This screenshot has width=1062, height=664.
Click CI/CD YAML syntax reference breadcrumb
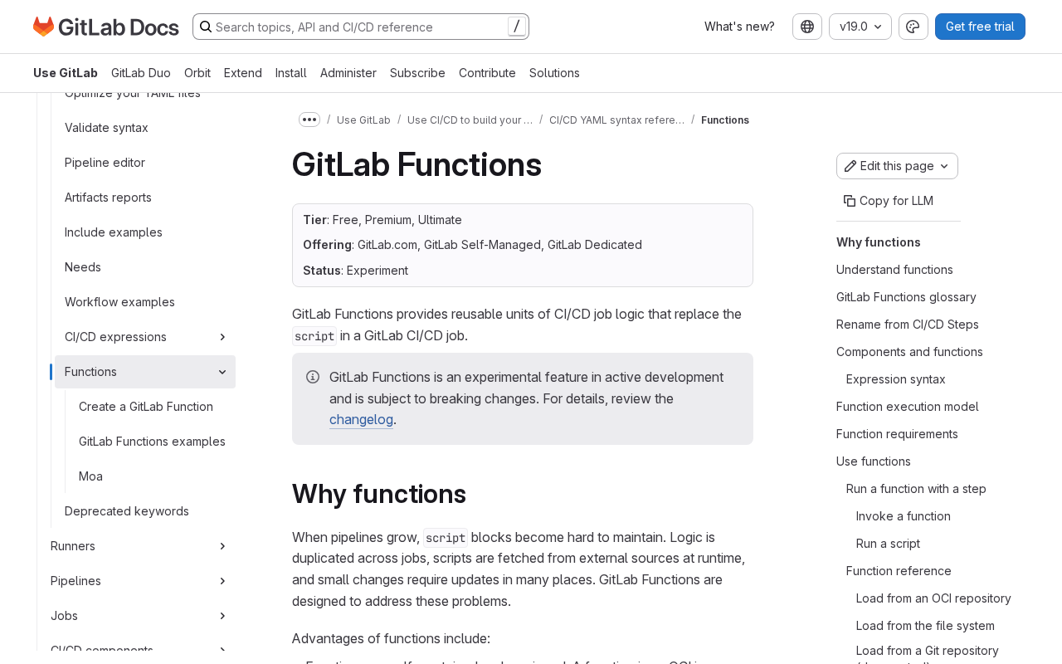(x=617, y=120)
